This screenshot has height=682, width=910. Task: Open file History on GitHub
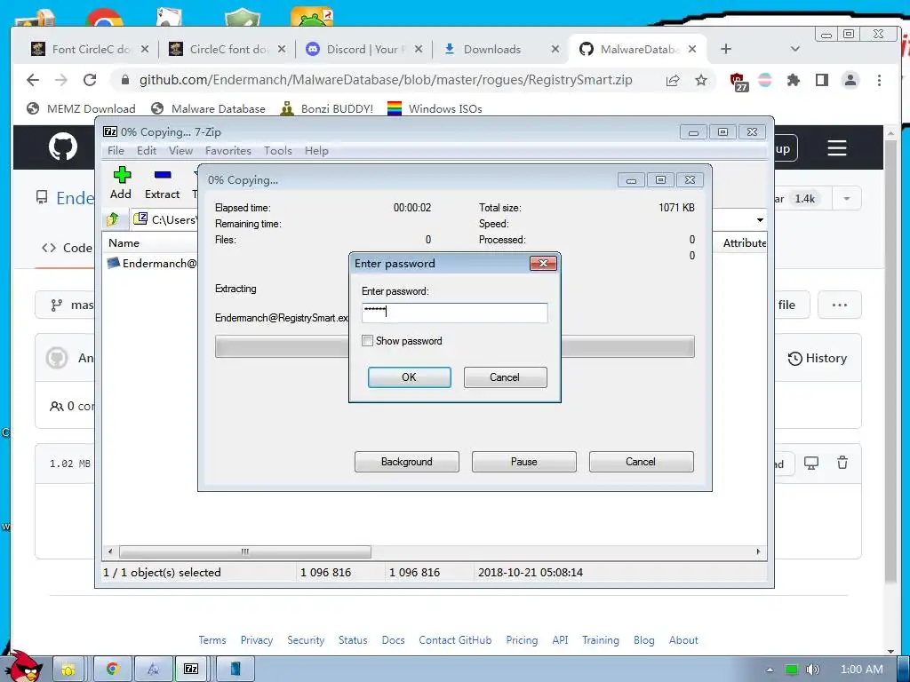(x=818, y=359)
